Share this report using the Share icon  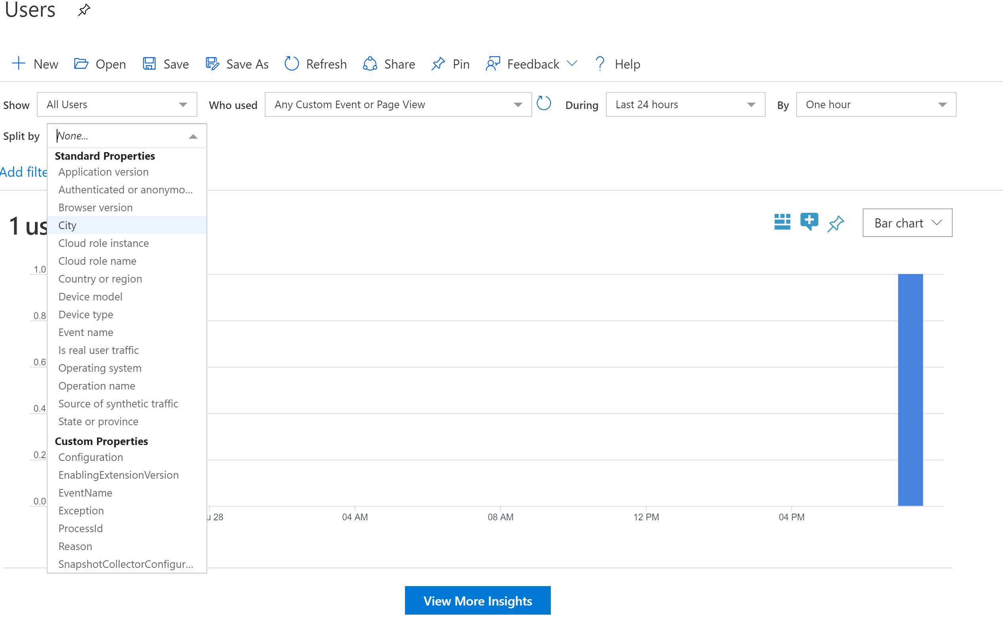(369, 64)
